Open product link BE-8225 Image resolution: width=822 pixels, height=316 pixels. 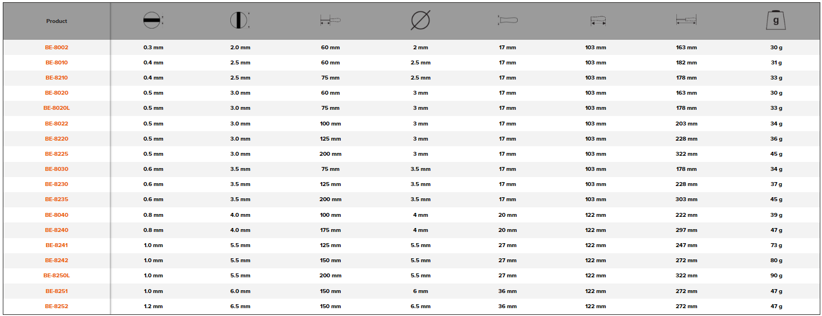[x=57, y=154]
